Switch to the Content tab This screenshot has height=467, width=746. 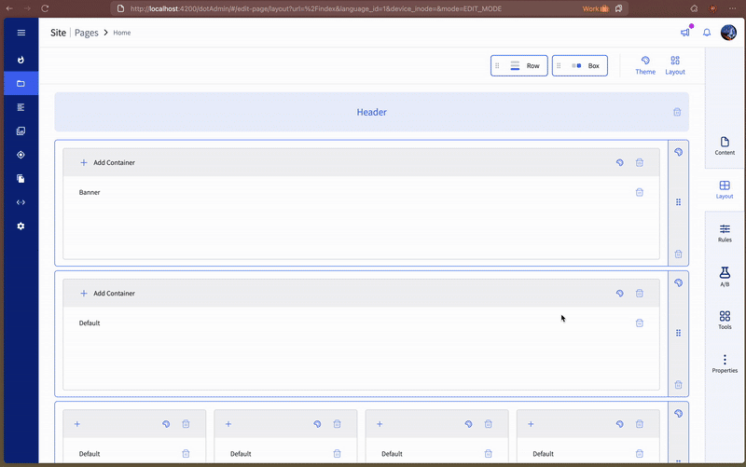725,145
